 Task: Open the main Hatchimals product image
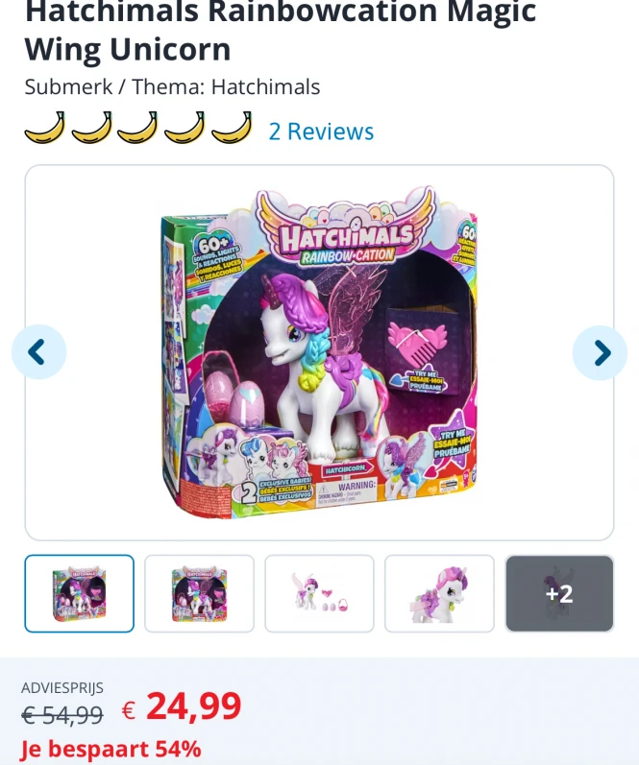pyautogui.click(x=319, y=352)
